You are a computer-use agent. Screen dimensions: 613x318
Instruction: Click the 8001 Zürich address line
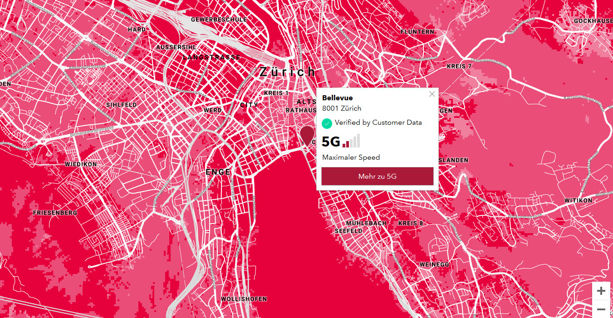(x=342, y=108)
